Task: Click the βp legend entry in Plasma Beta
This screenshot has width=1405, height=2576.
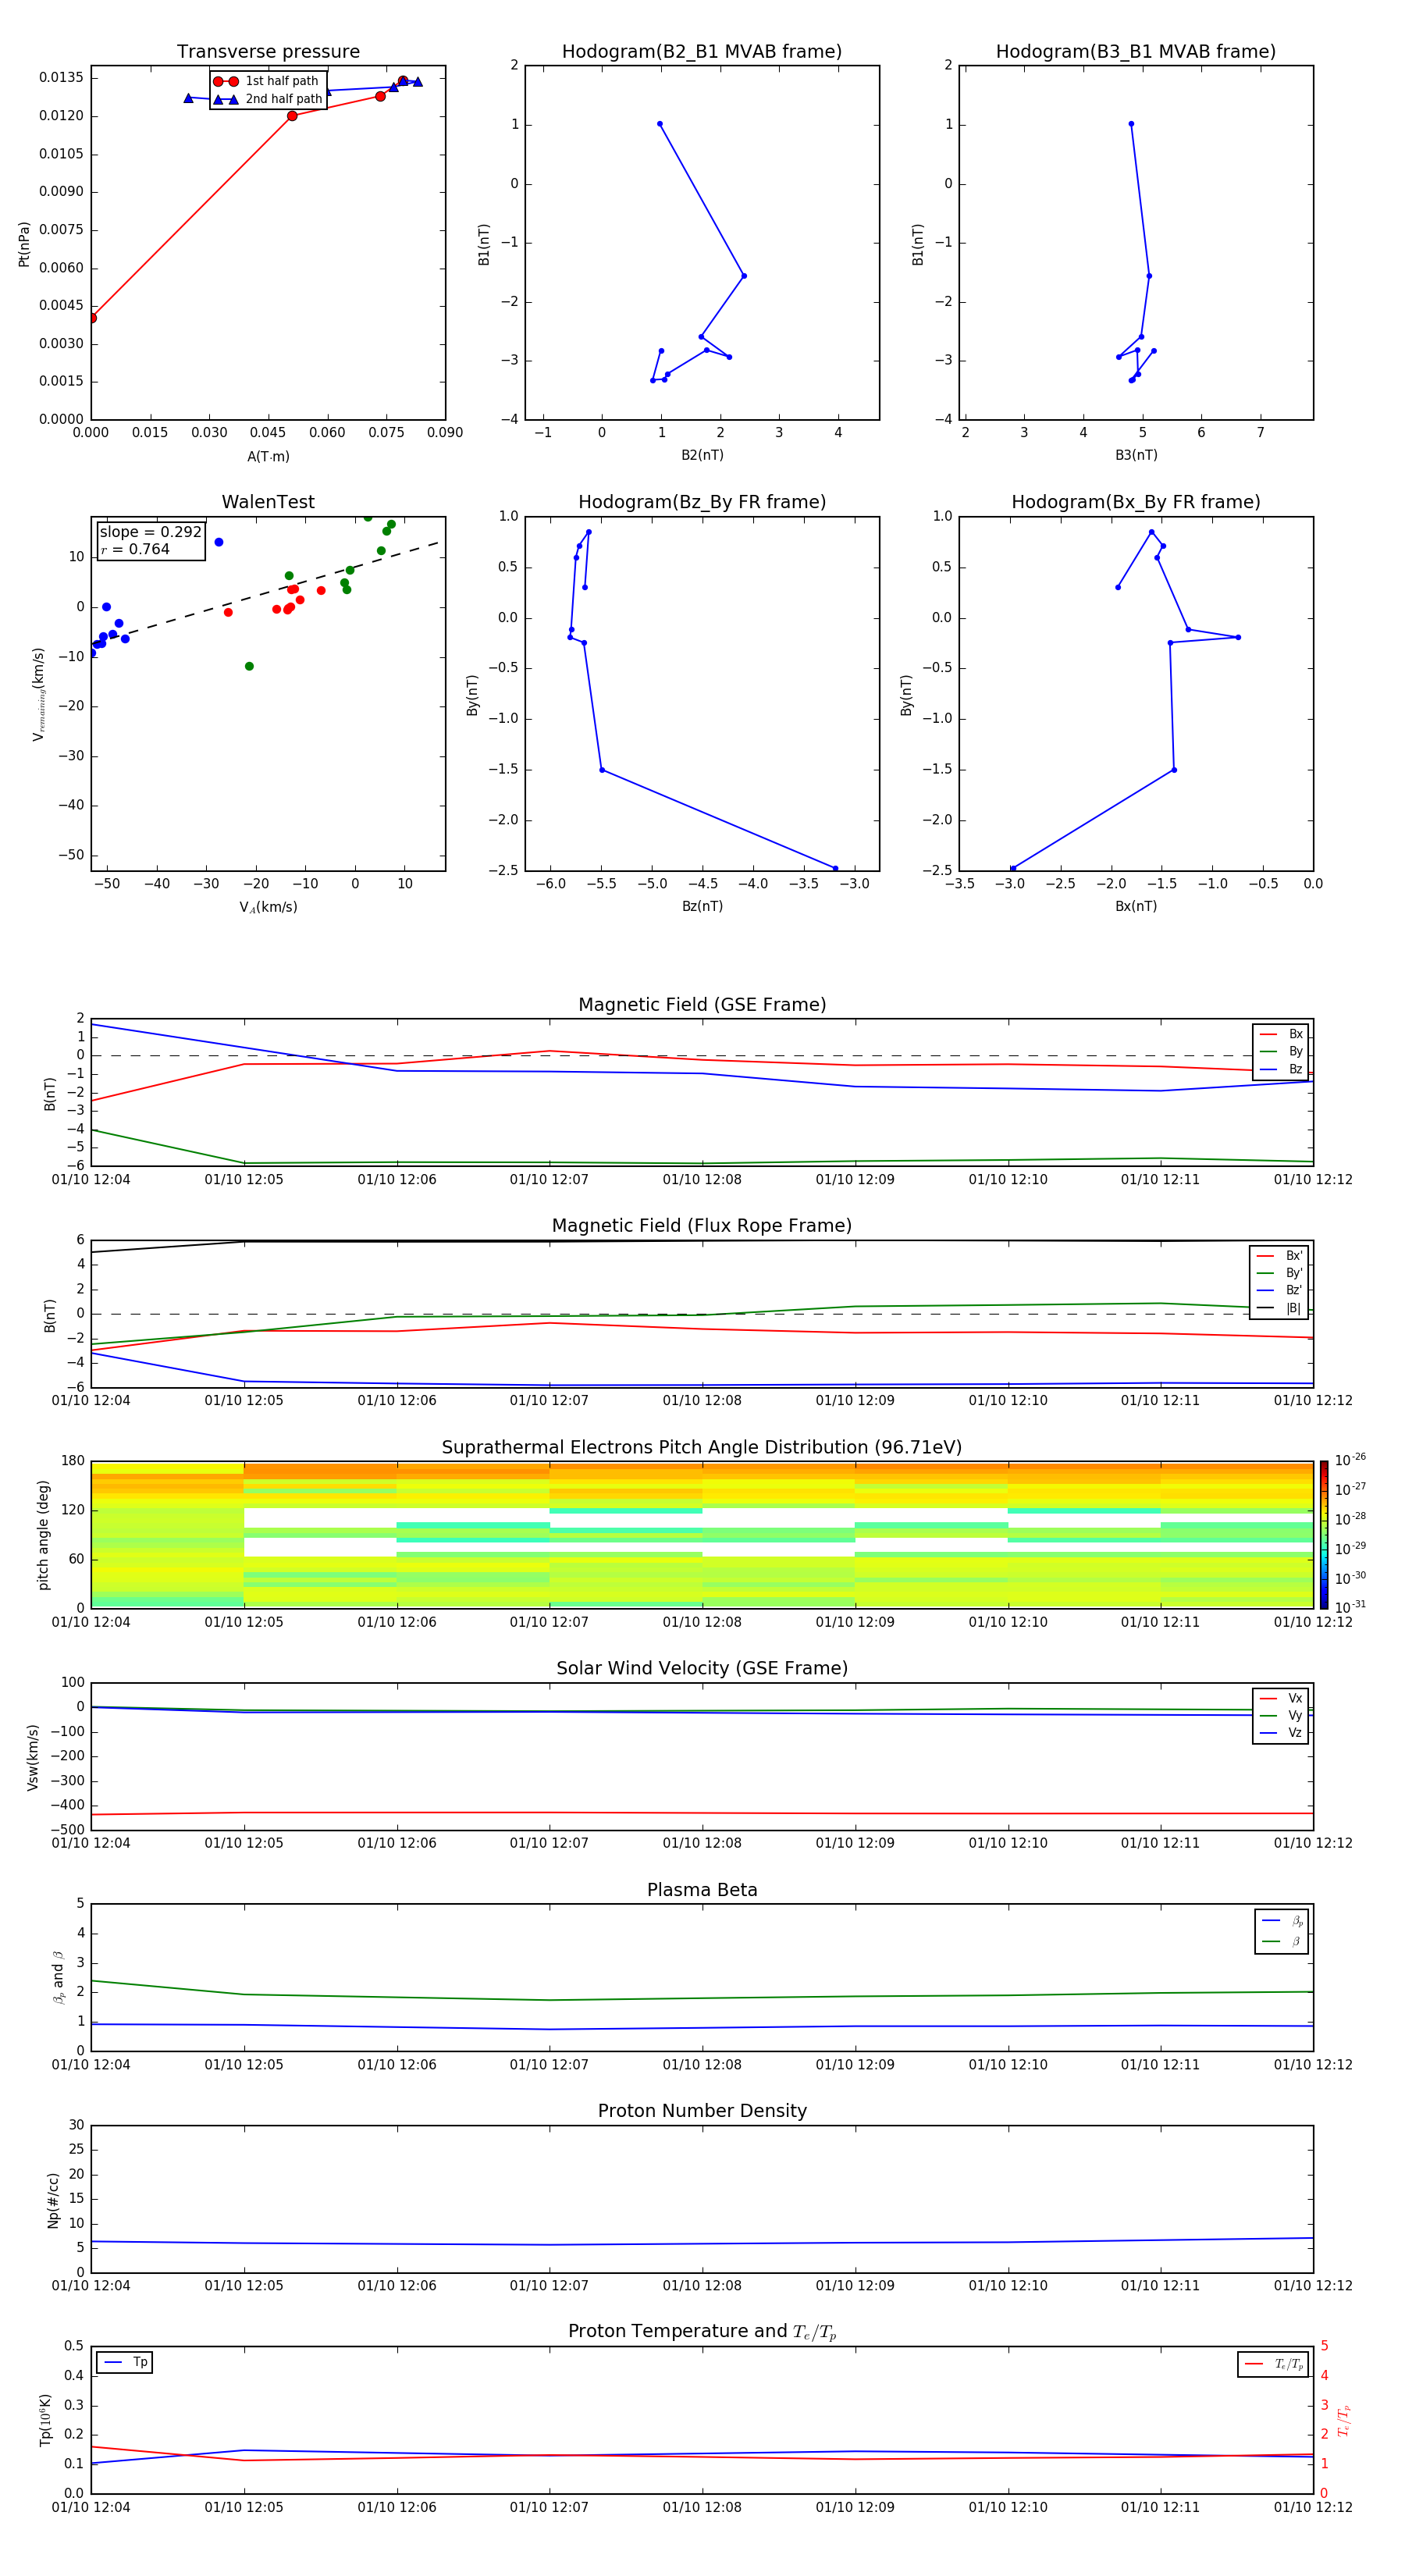Action: (1282, 1921)
